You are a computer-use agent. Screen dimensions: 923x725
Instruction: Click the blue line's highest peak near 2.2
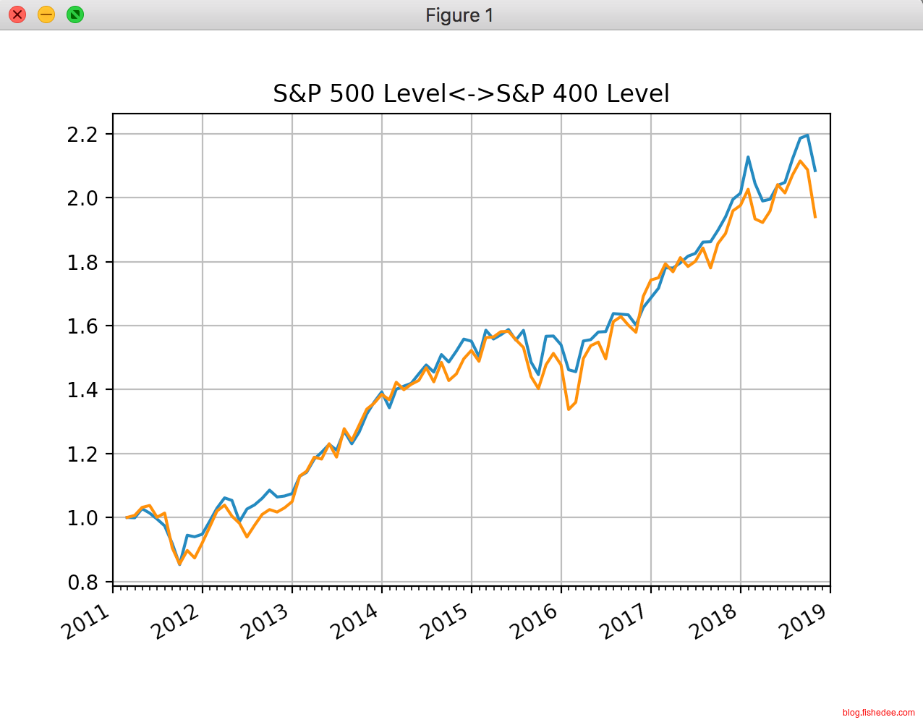coord(807,135)
